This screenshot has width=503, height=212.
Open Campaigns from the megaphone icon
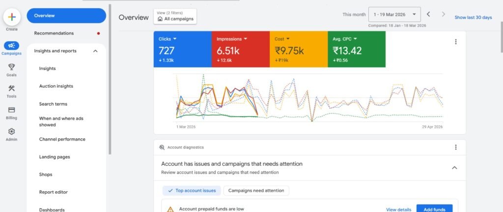pos(12,46)
